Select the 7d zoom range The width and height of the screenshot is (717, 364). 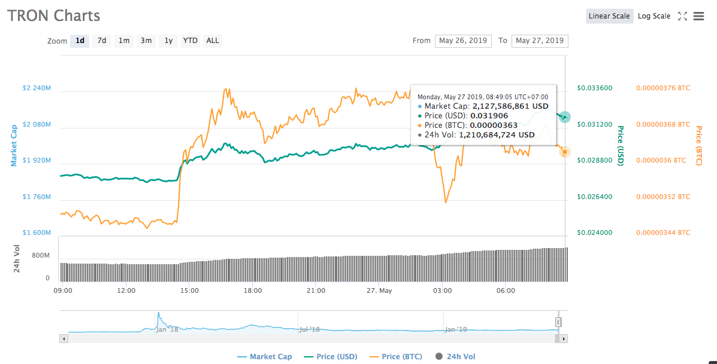coord(101,41)
